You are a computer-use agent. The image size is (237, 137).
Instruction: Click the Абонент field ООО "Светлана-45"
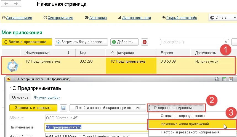click(x=97, y=118)
